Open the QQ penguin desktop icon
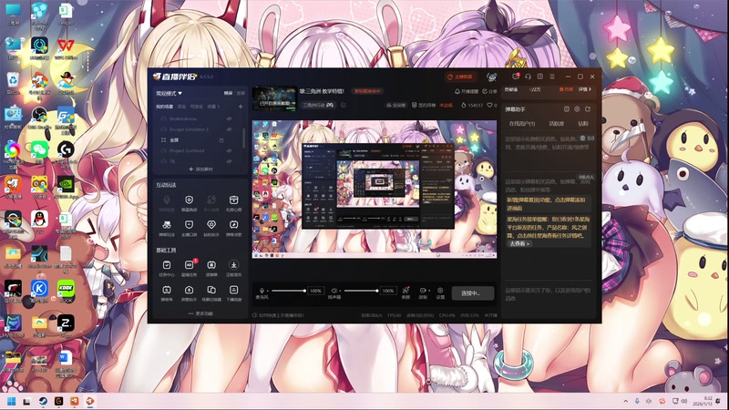This screenshot has height=410, width=729. click(x=39, y=220)
